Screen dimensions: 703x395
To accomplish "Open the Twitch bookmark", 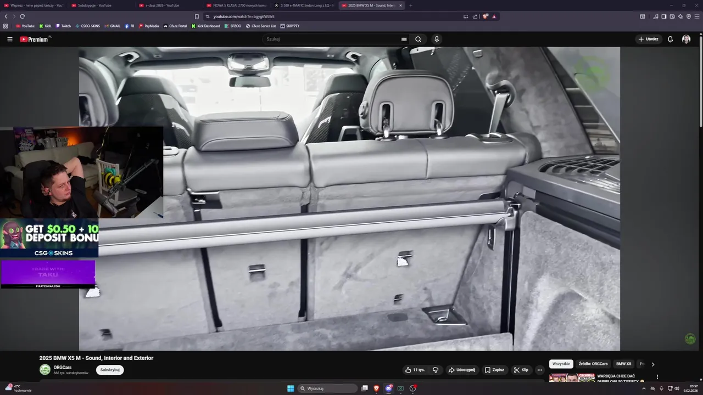I will 63,26.
